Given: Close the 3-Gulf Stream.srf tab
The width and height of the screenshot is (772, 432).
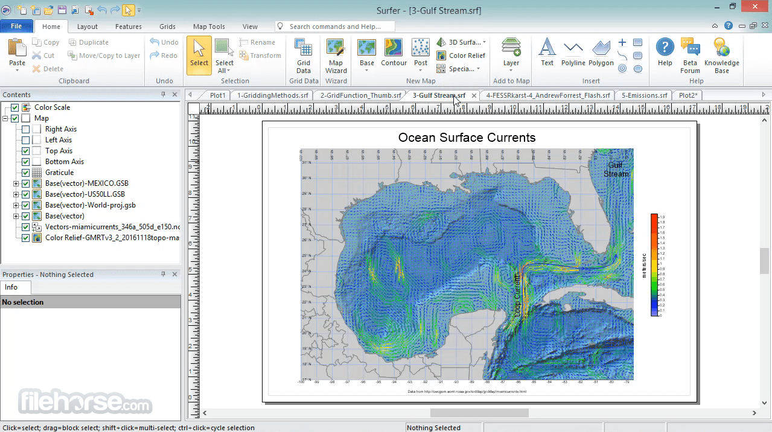Looking at the screenshot, I should (474, 95).
